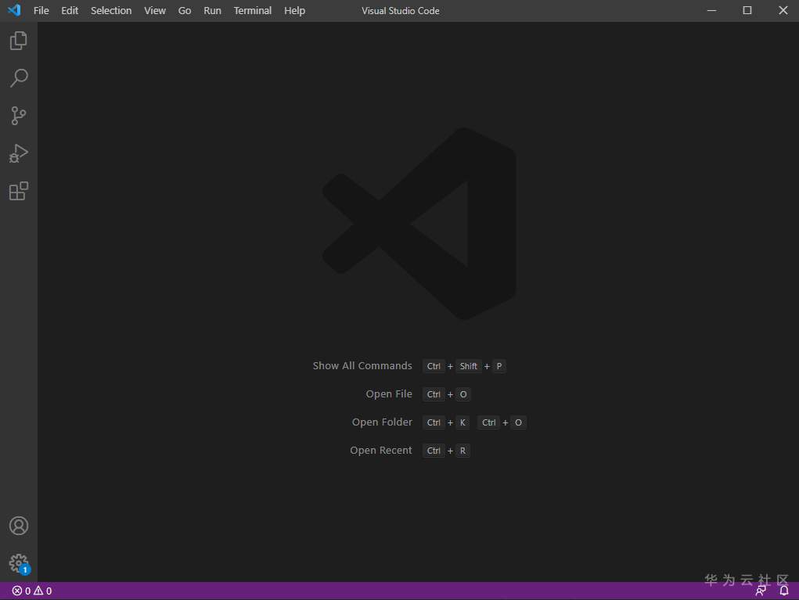Click the Show All Commands label
Viewport: 799px width, 600px height.
point(362,365)
